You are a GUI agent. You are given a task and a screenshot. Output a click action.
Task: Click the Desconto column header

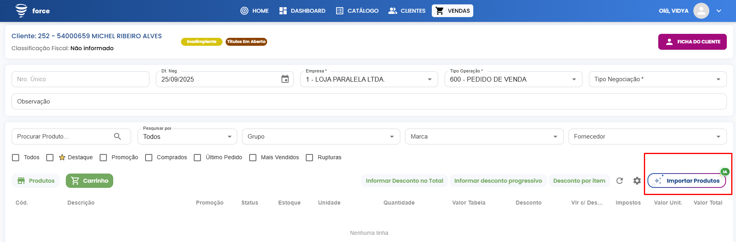coord(529,203)
